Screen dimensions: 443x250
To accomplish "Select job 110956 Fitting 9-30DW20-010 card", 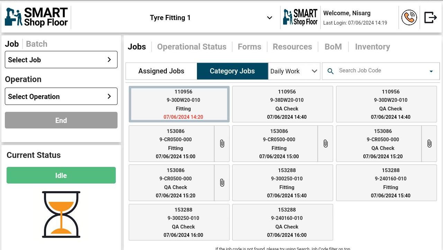I will (179, 104).
